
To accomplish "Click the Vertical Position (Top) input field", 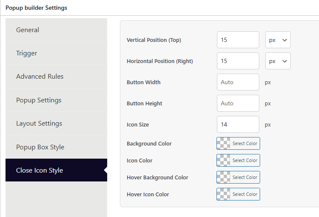I will (x=238, y=40).
